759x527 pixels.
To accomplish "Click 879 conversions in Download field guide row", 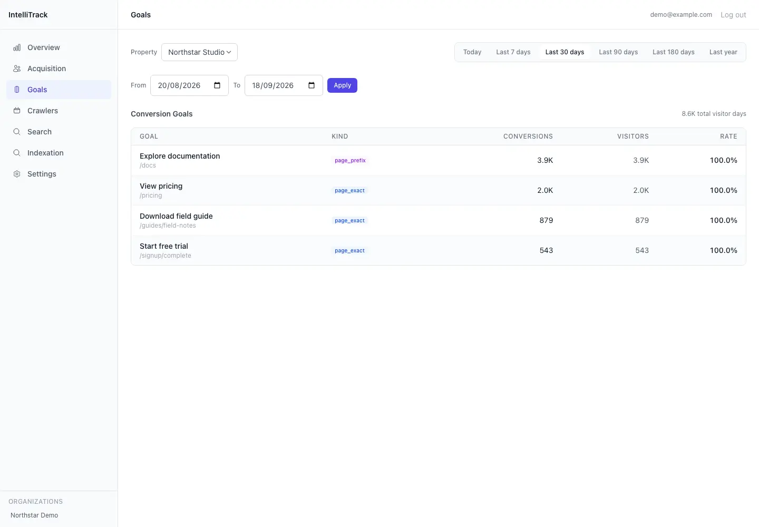I will (546, 220).
